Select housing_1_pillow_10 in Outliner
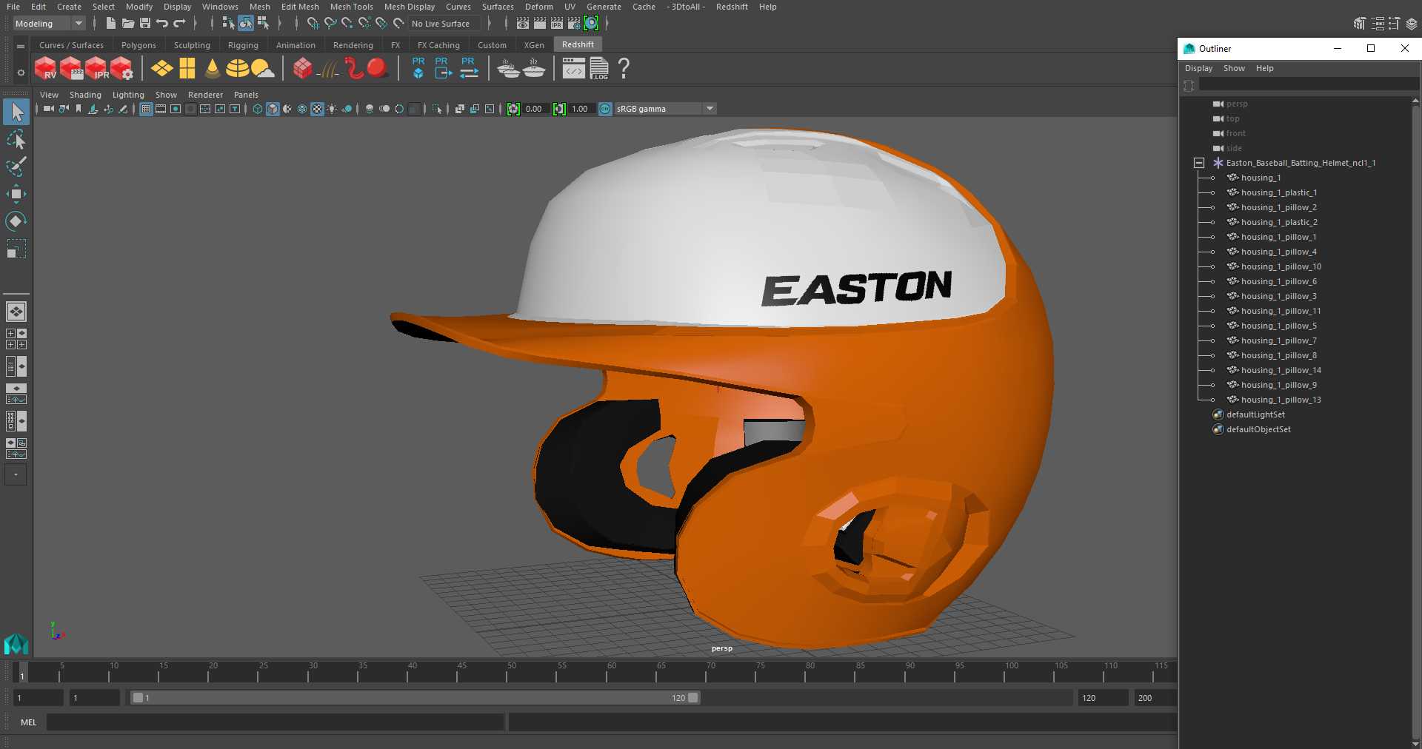The height and width of the screenshot is (749, 1422). [1281, 266]
